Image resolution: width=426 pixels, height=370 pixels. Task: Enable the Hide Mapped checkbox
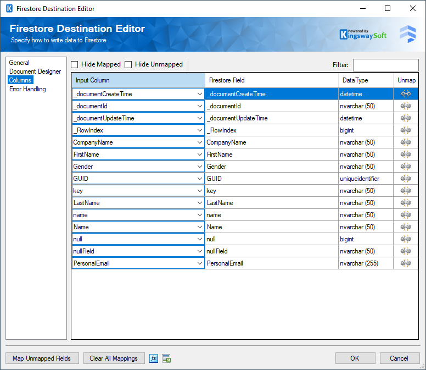click(75, 64)
